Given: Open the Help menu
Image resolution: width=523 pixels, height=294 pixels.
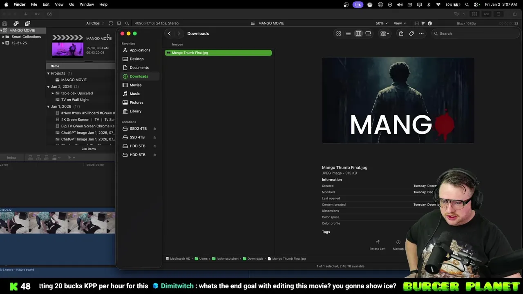Looking at the screenshot, I should click(x=103, y=4).
